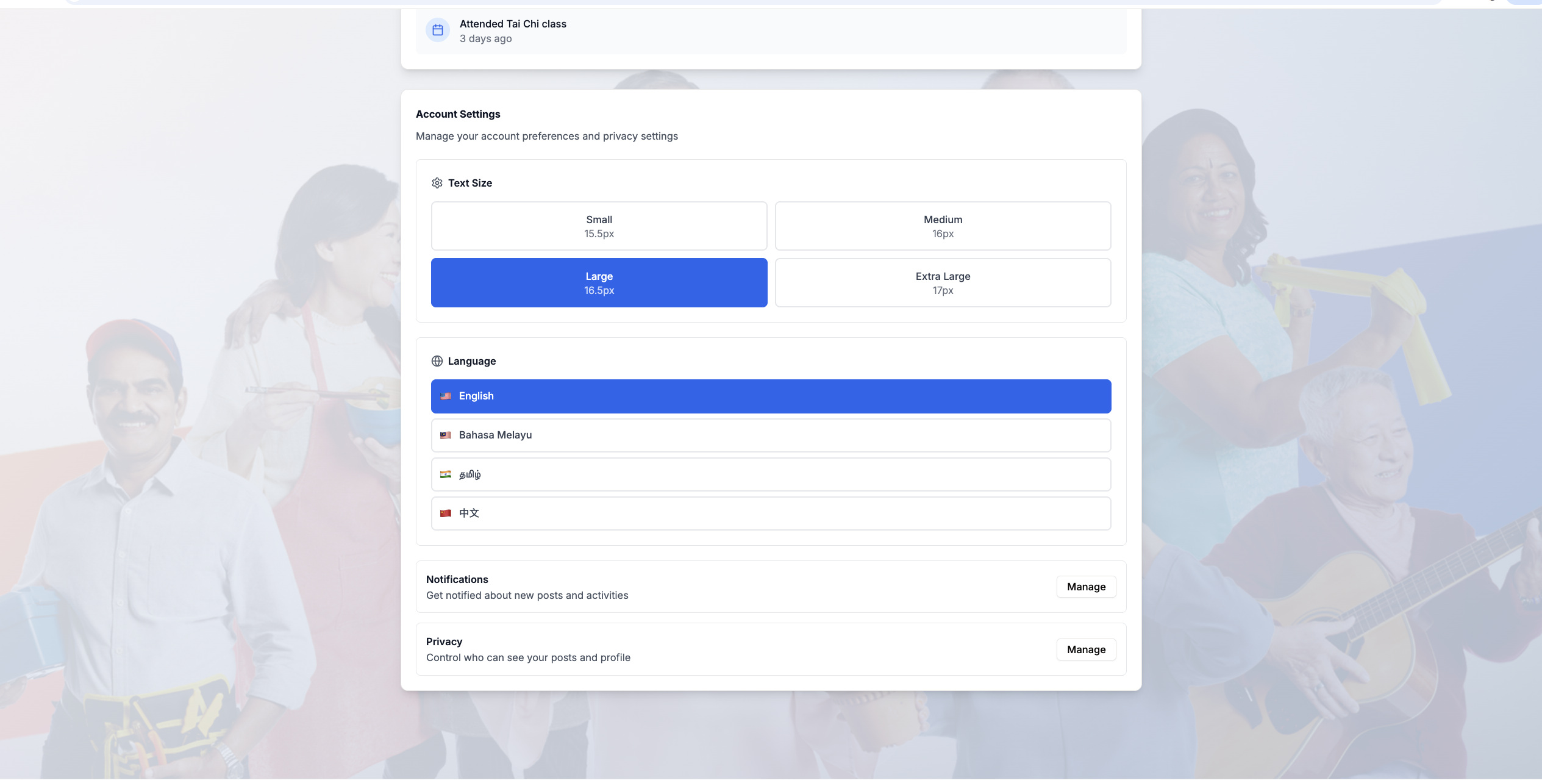Switch language to Chinese 中文
Viewport: 1542px width, 780px height.
(x=771, y=513)
